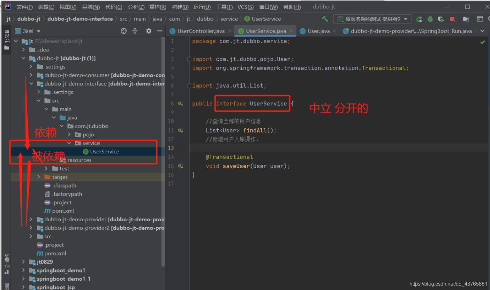Screen dimensions: 490x290
Task: Collapse the dubbo-jt [dubbo-jt (1)] module
Action: pos(23,58)
